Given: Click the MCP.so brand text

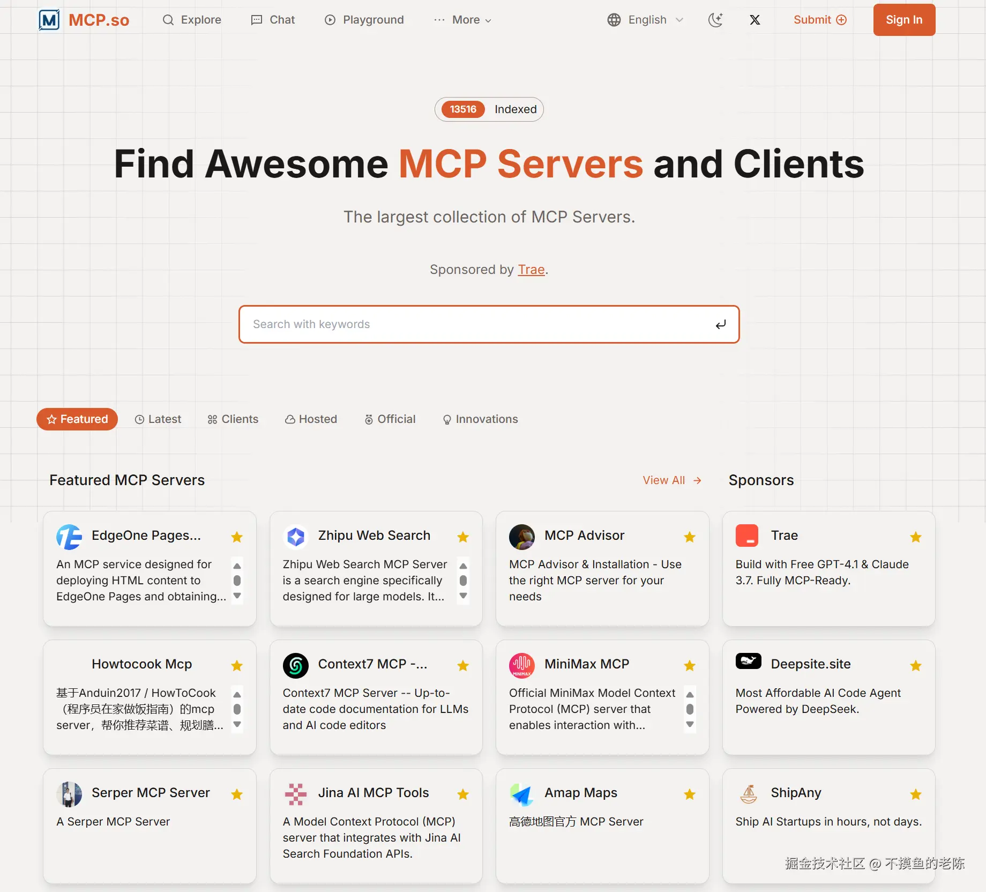Looking at the screenshot, I should (99, 20).
